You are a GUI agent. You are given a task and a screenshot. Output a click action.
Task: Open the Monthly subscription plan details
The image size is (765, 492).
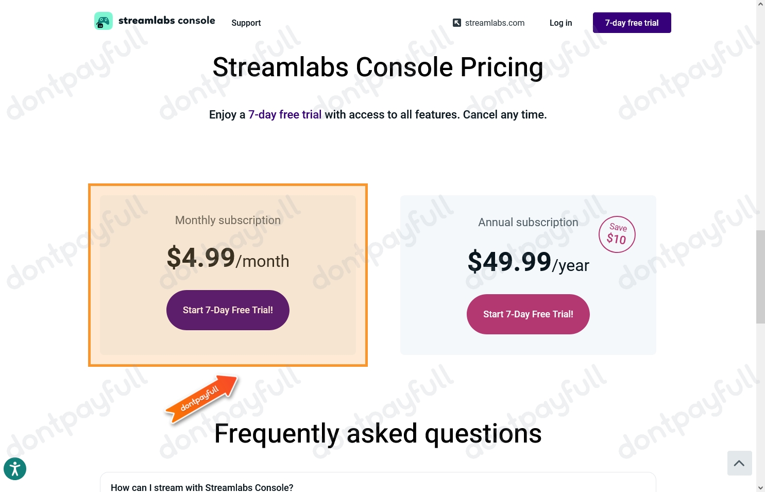(x=228, y=220)
